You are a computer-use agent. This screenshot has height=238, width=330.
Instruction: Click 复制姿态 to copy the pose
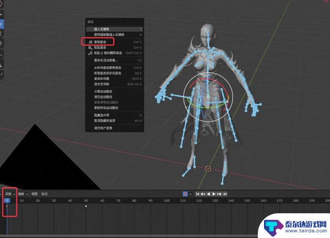[x=114, y=42]
